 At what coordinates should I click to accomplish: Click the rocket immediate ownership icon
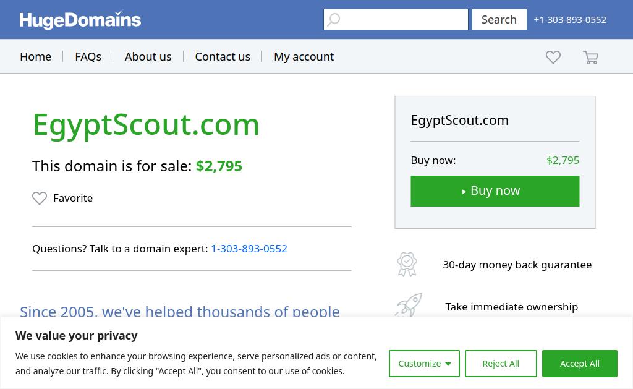(409, 305)
